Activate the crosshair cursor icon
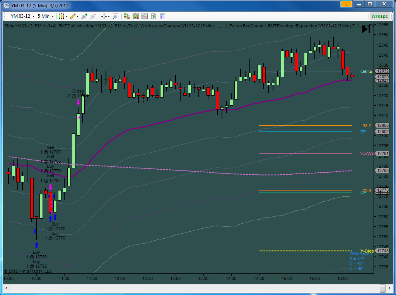Viewport: 396px width, 295px height. coord(104,16)
